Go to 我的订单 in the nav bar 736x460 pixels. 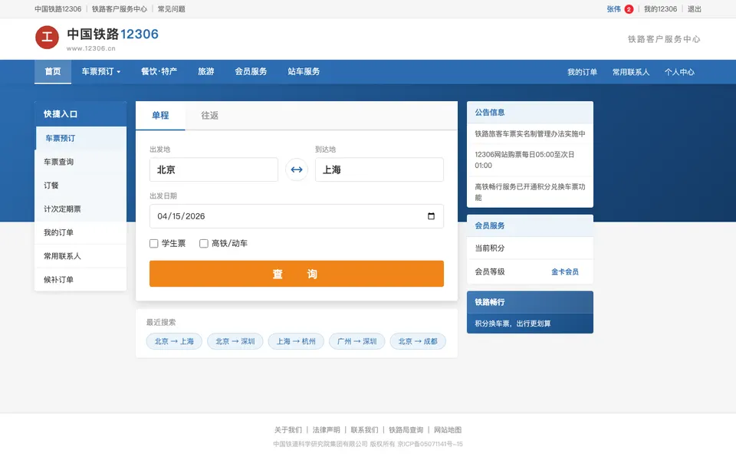tap(582, 72)
